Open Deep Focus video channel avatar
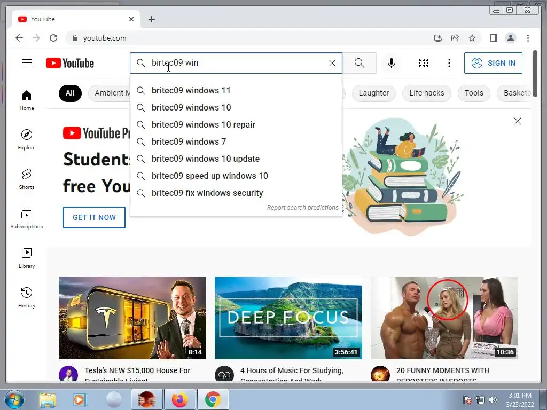This screenshot has height=410, width=547. (224, 374)
